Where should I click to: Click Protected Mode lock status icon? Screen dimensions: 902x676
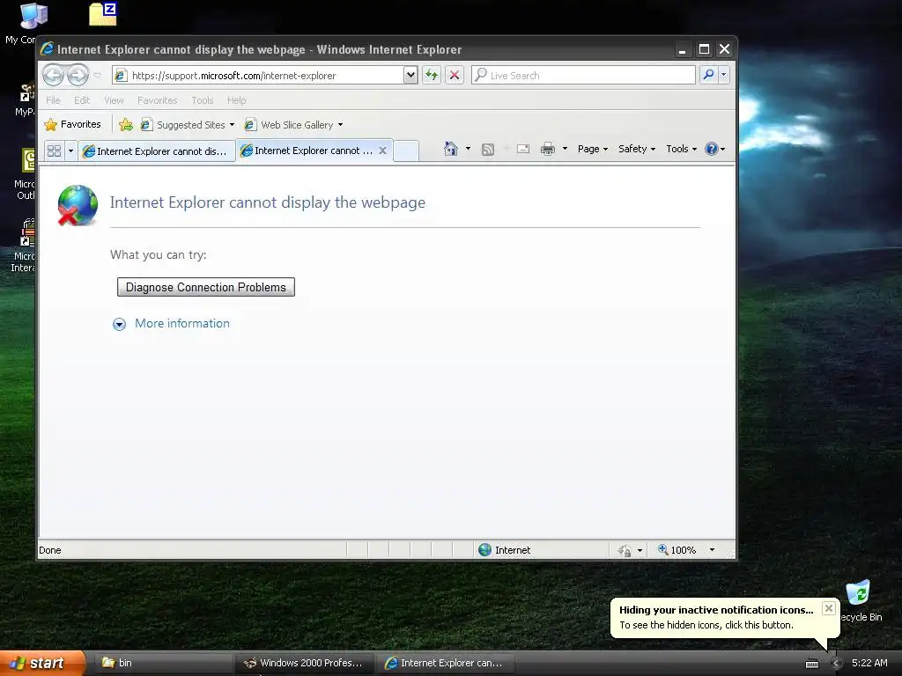(625, 551)
